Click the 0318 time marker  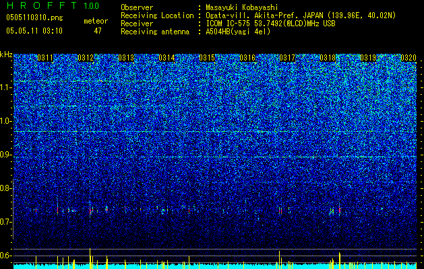point(328,58)
